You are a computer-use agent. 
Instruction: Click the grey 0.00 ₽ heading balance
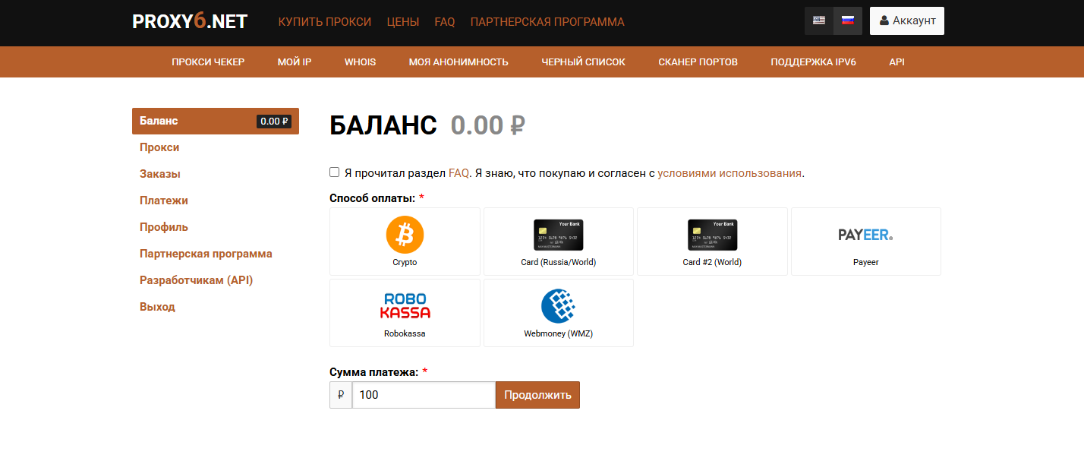[488, 125]
